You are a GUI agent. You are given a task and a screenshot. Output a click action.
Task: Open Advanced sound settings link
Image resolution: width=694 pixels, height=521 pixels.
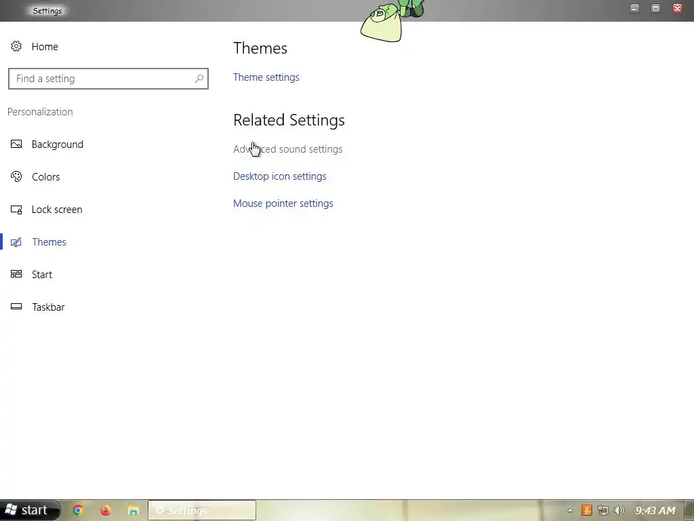click(x=287, y=149)
